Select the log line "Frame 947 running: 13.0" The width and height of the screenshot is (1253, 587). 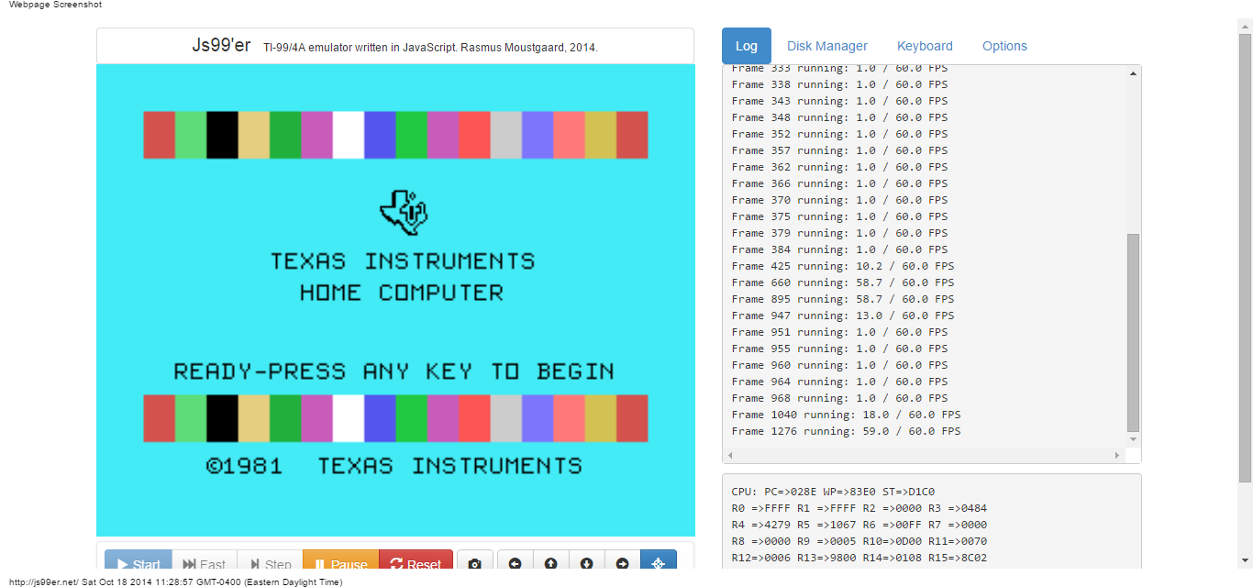(x=842, y=316)
